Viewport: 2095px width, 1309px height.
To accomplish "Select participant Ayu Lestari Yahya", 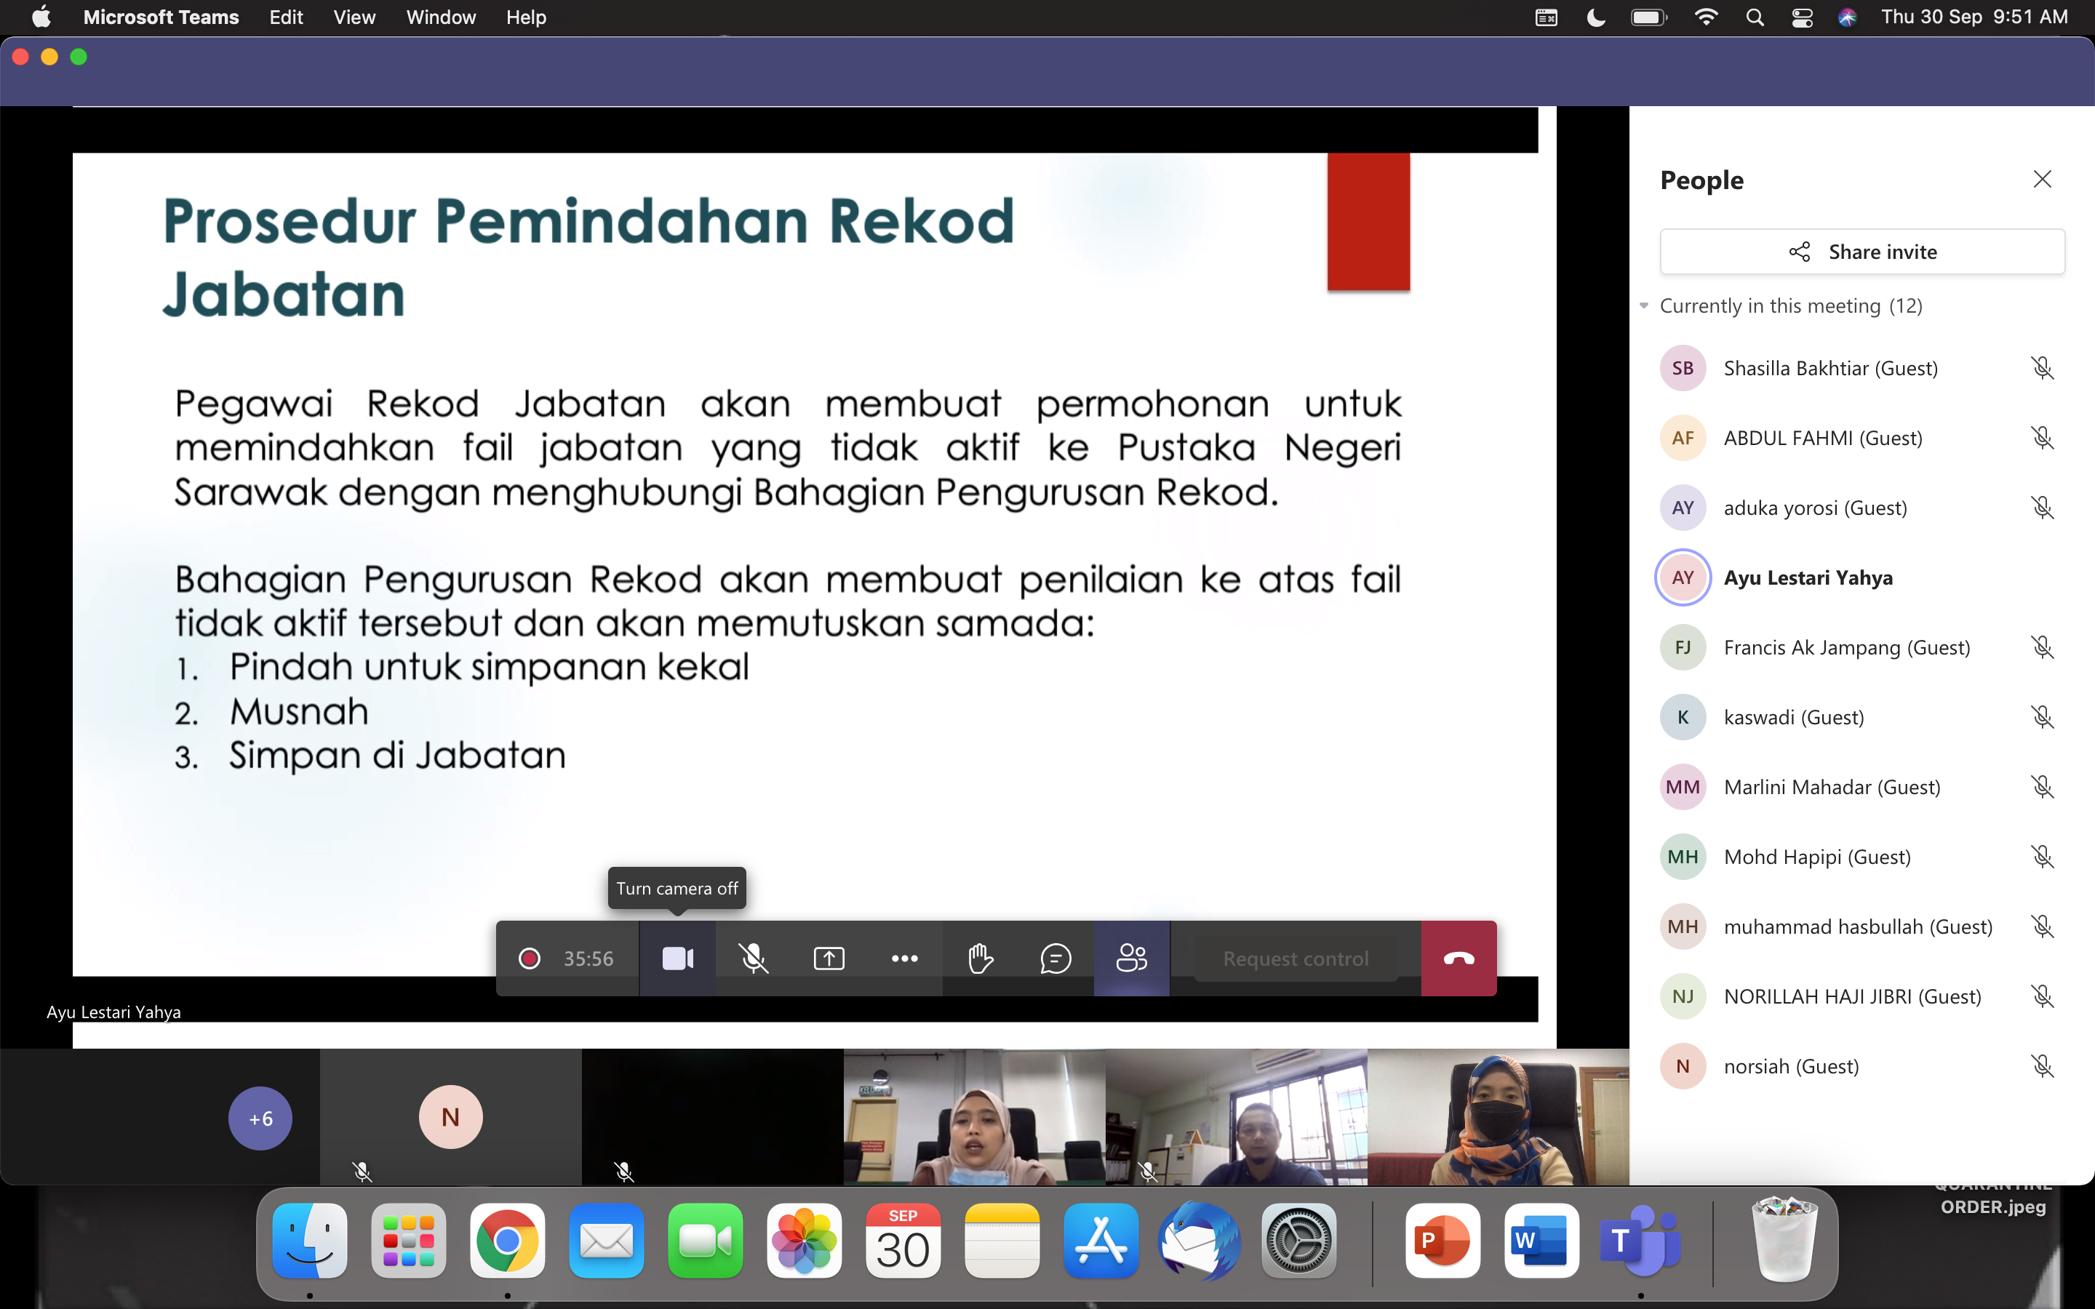I will [x=1861, y=577].
